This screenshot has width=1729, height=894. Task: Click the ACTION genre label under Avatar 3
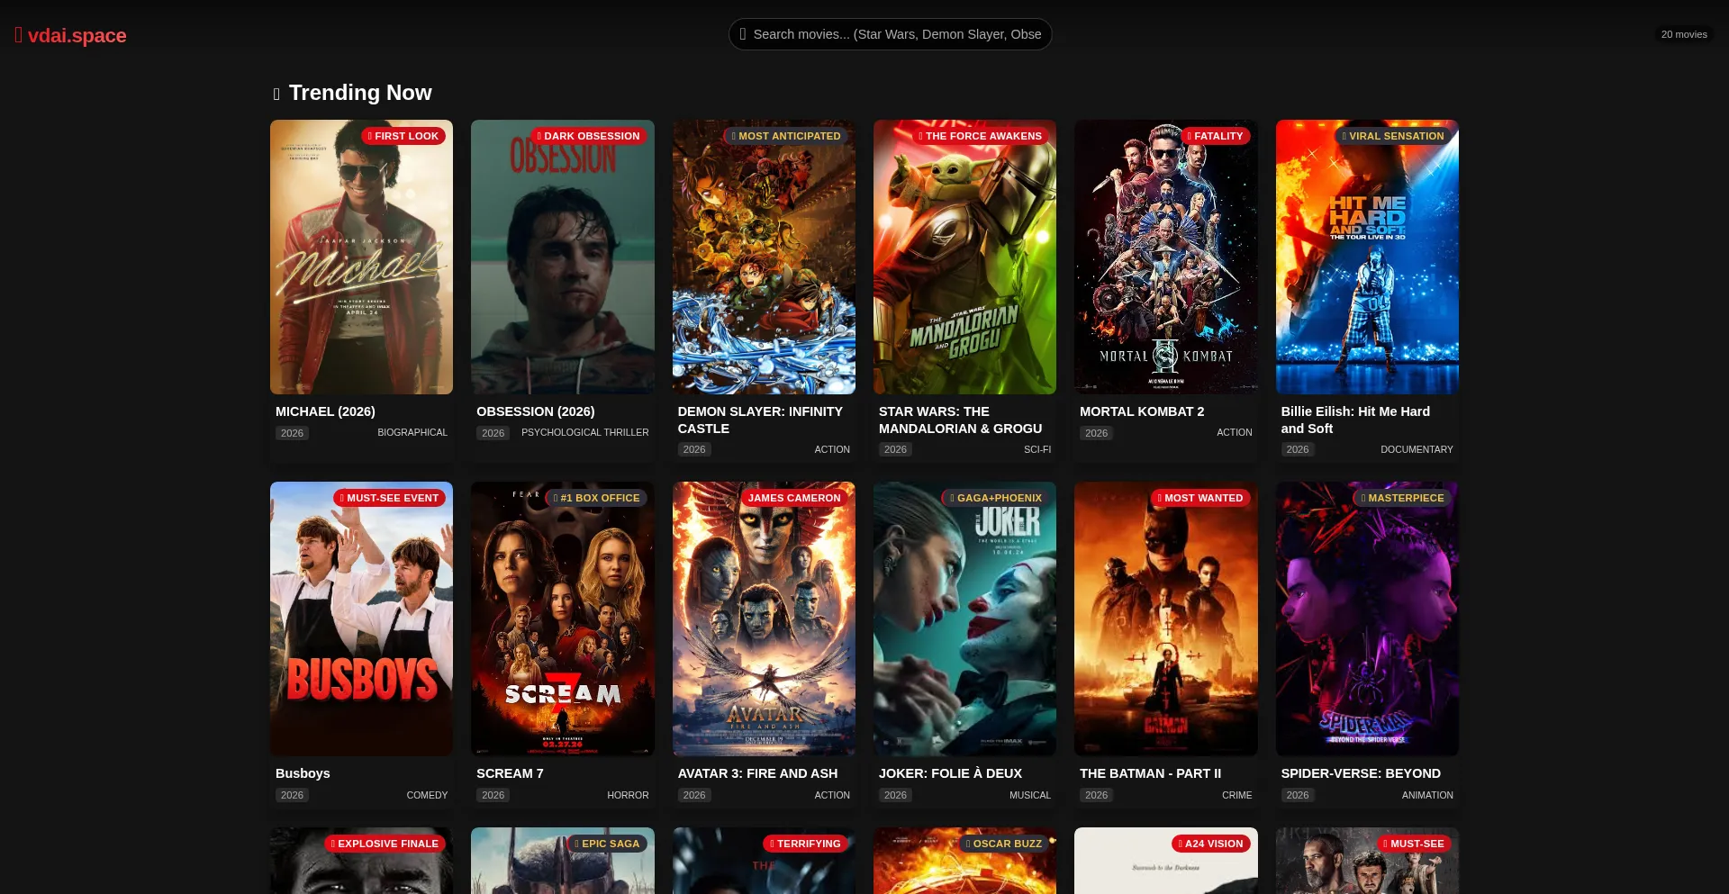(x=832, y=795)
